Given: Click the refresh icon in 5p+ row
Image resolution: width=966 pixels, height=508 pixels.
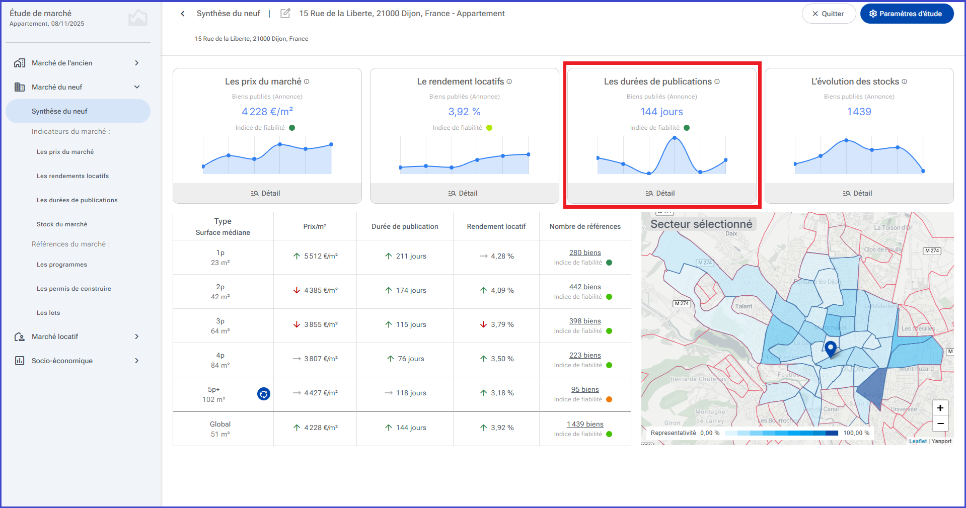Looking at the screenshot, I should tap(263, 394).
